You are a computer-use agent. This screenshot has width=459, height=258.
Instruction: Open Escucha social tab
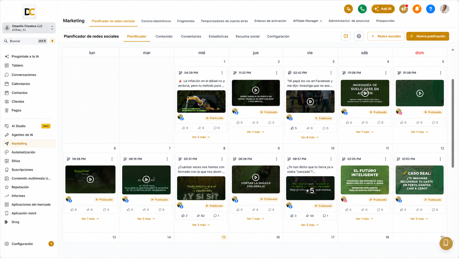coord(248,36)
